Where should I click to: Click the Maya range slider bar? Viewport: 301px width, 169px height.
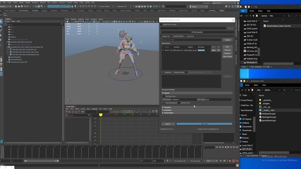point(41,161)
